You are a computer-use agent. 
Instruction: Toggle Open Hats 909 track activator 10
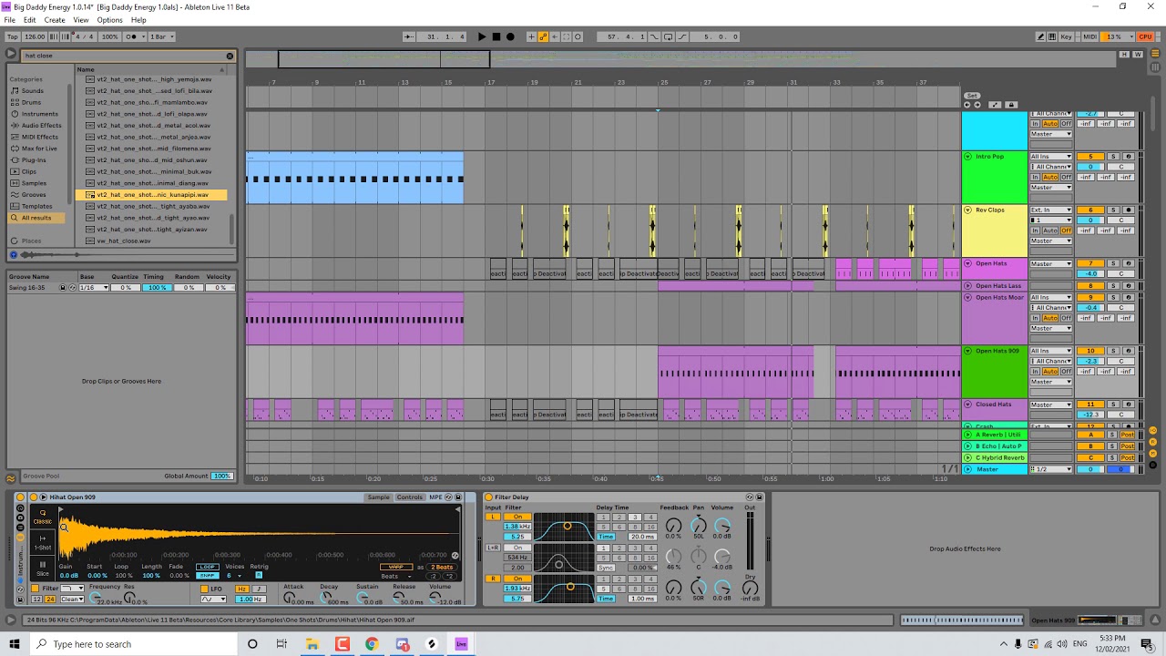coord(1090,351)
